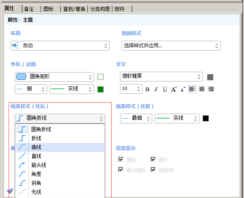Switch to the 属性 tab
This screenshot has width=244, height=198.
pyautogui.click(x=11, y=9)
